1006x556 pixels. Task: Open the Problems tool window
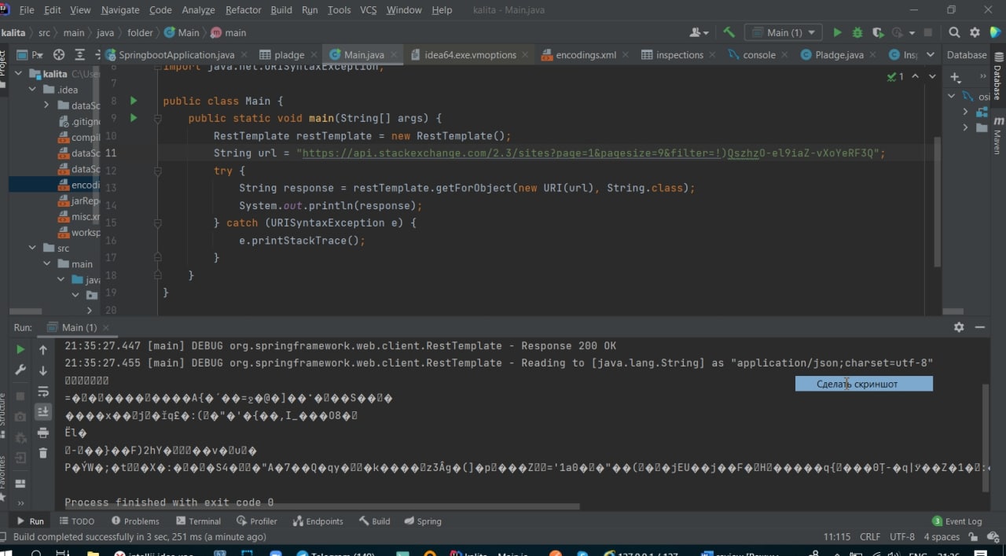[x=135, y=521]
